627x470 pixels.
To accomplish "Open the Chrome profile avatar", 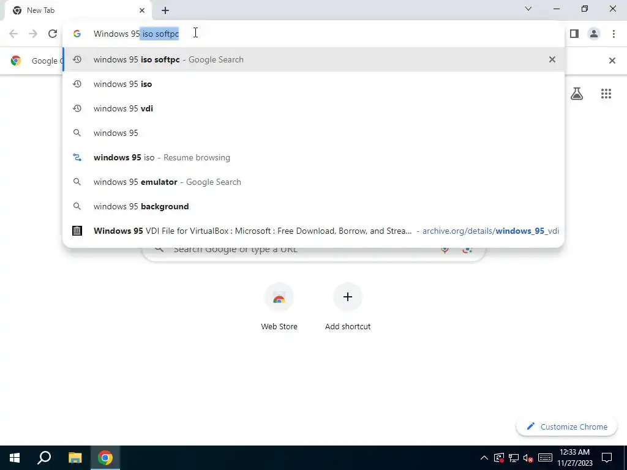I will click(594, 34).
